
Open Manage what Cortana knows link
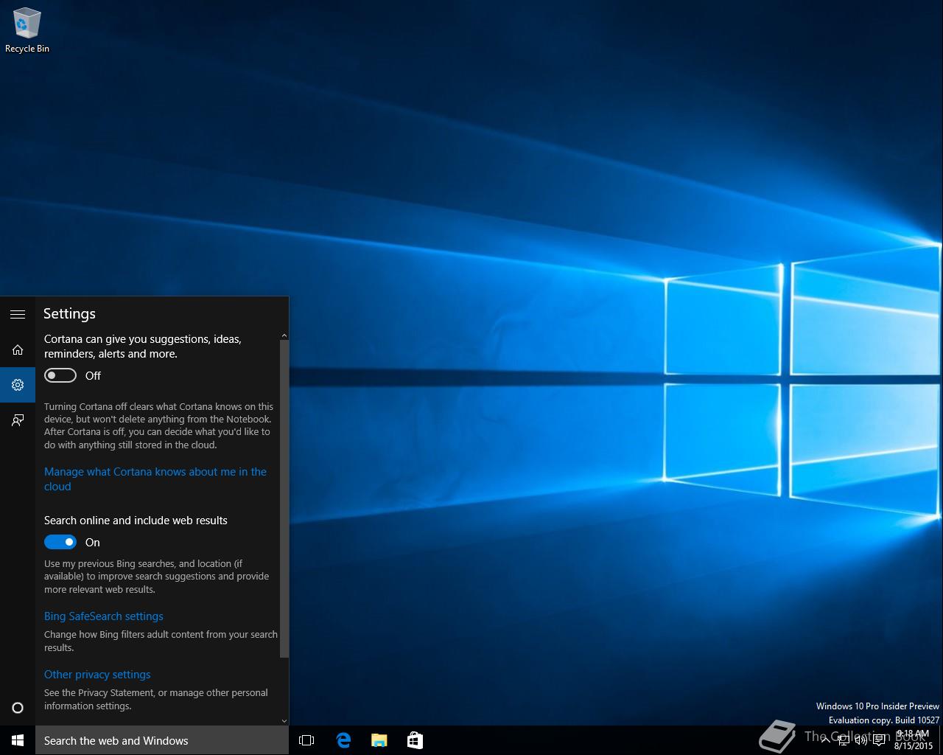(155, 479)
